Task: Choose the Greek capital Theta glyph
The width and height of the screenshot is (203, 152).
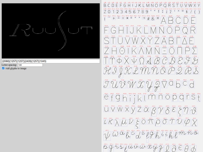Action: pyautogui.click(x=122, y=51)
